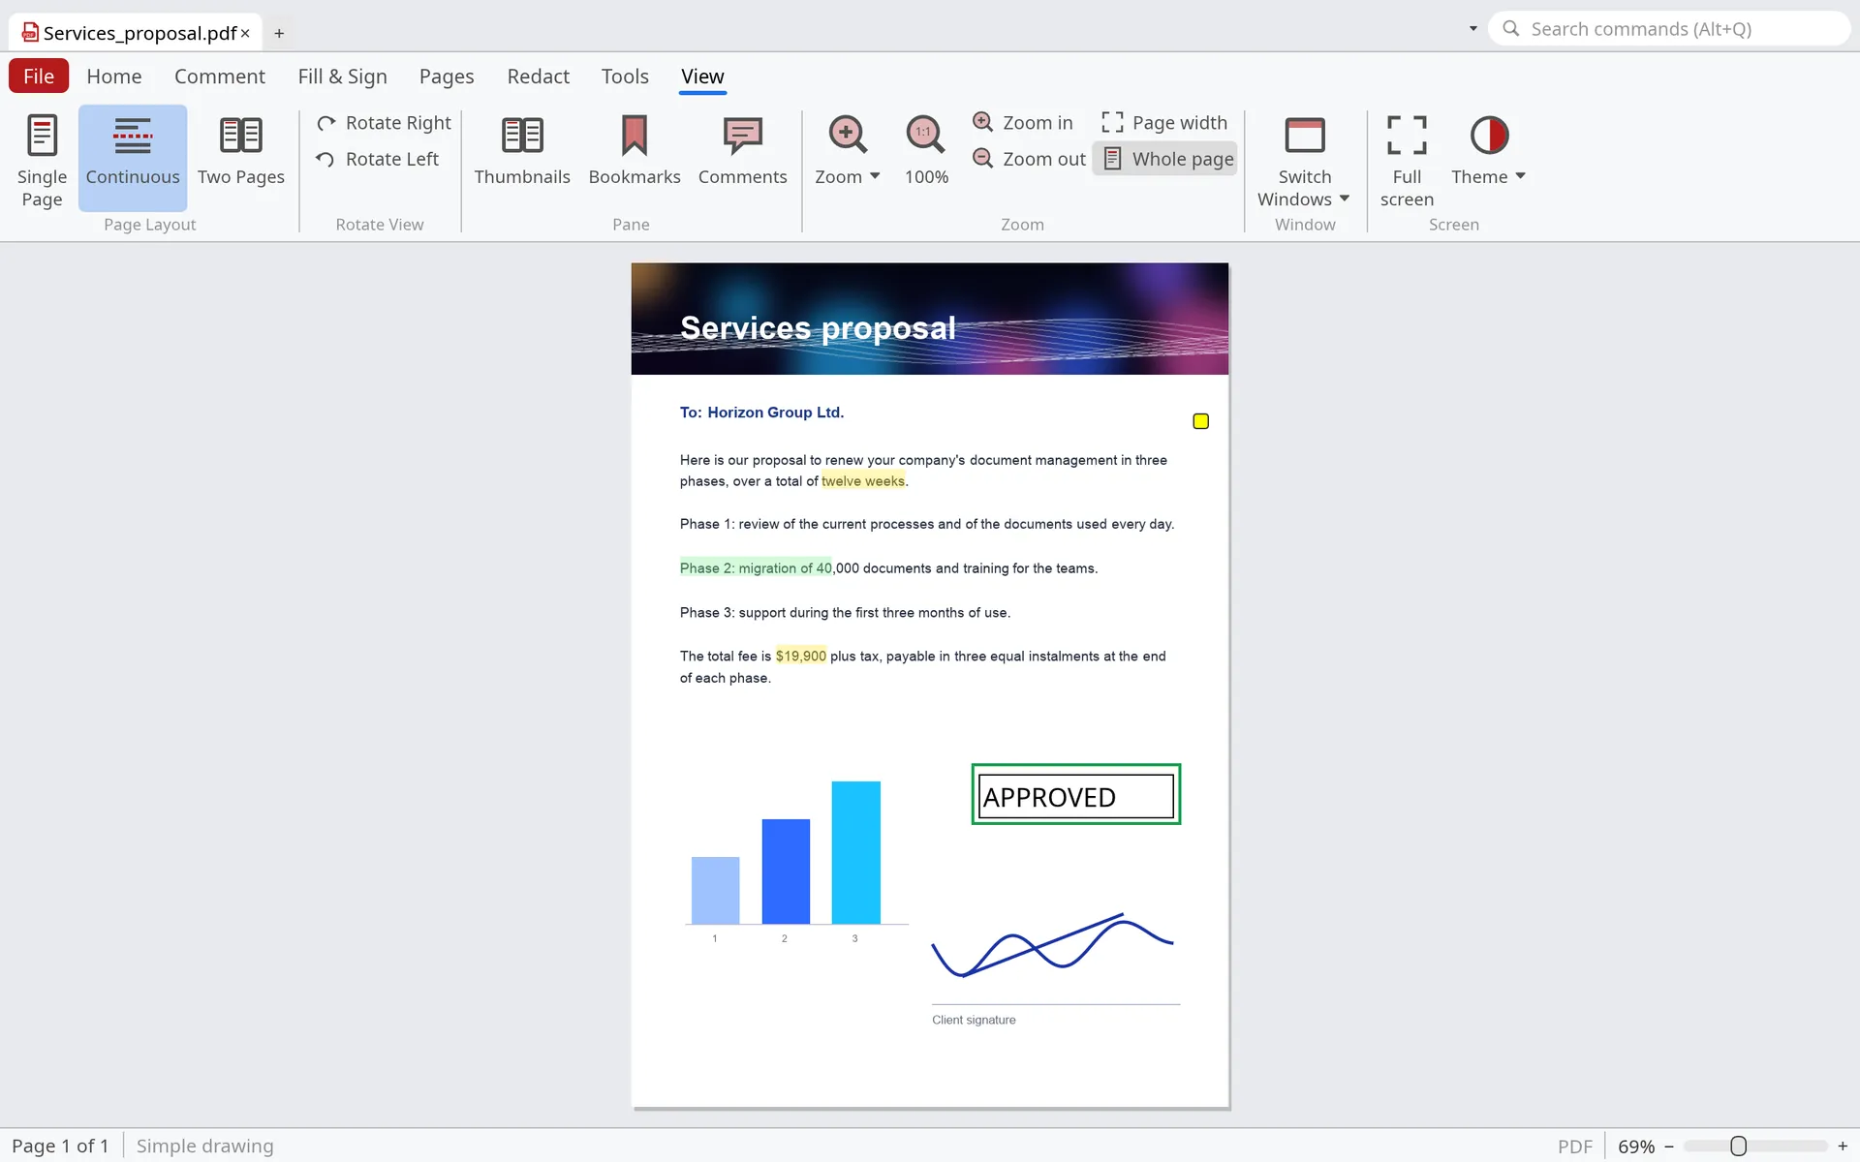Viewport: 1860px width, 1162px height.
Task: Select the highlighted 'twelve weeks' text
Action: (x=863, y=481)
